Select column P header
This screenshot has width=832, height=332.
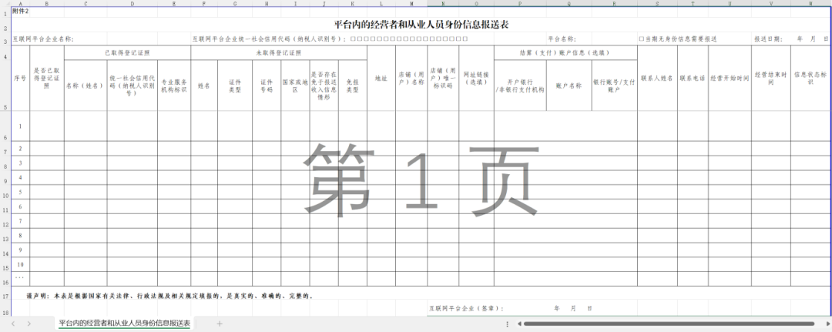coord(520,3)
